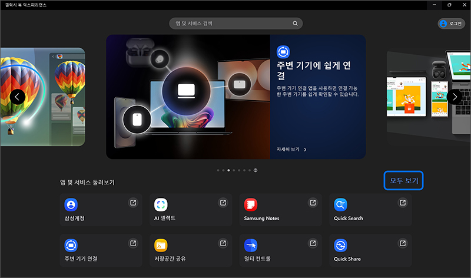Launch AI 셀렉트 via its external-link icon
The height and width of the screenshot is (278, 471).
click(223, 203)
